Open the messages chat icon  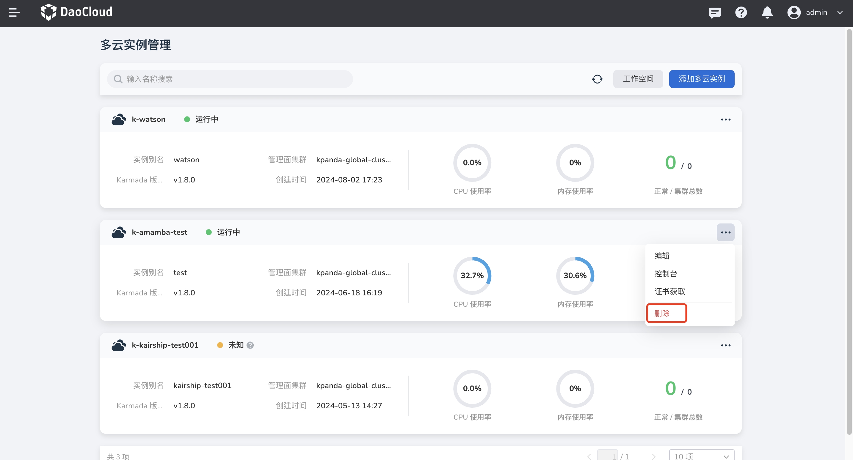click(x=715, y=12)
